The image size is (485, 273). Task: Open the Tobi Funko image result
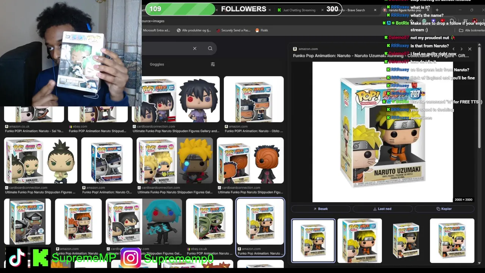click(x=250, y=161)
